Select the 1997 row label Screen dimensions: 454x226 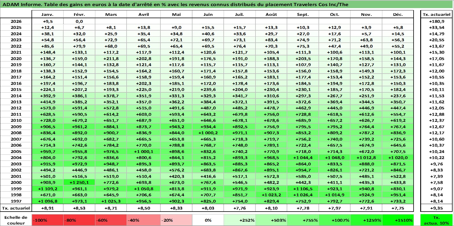pyautogui.click(x=16, y=201)
